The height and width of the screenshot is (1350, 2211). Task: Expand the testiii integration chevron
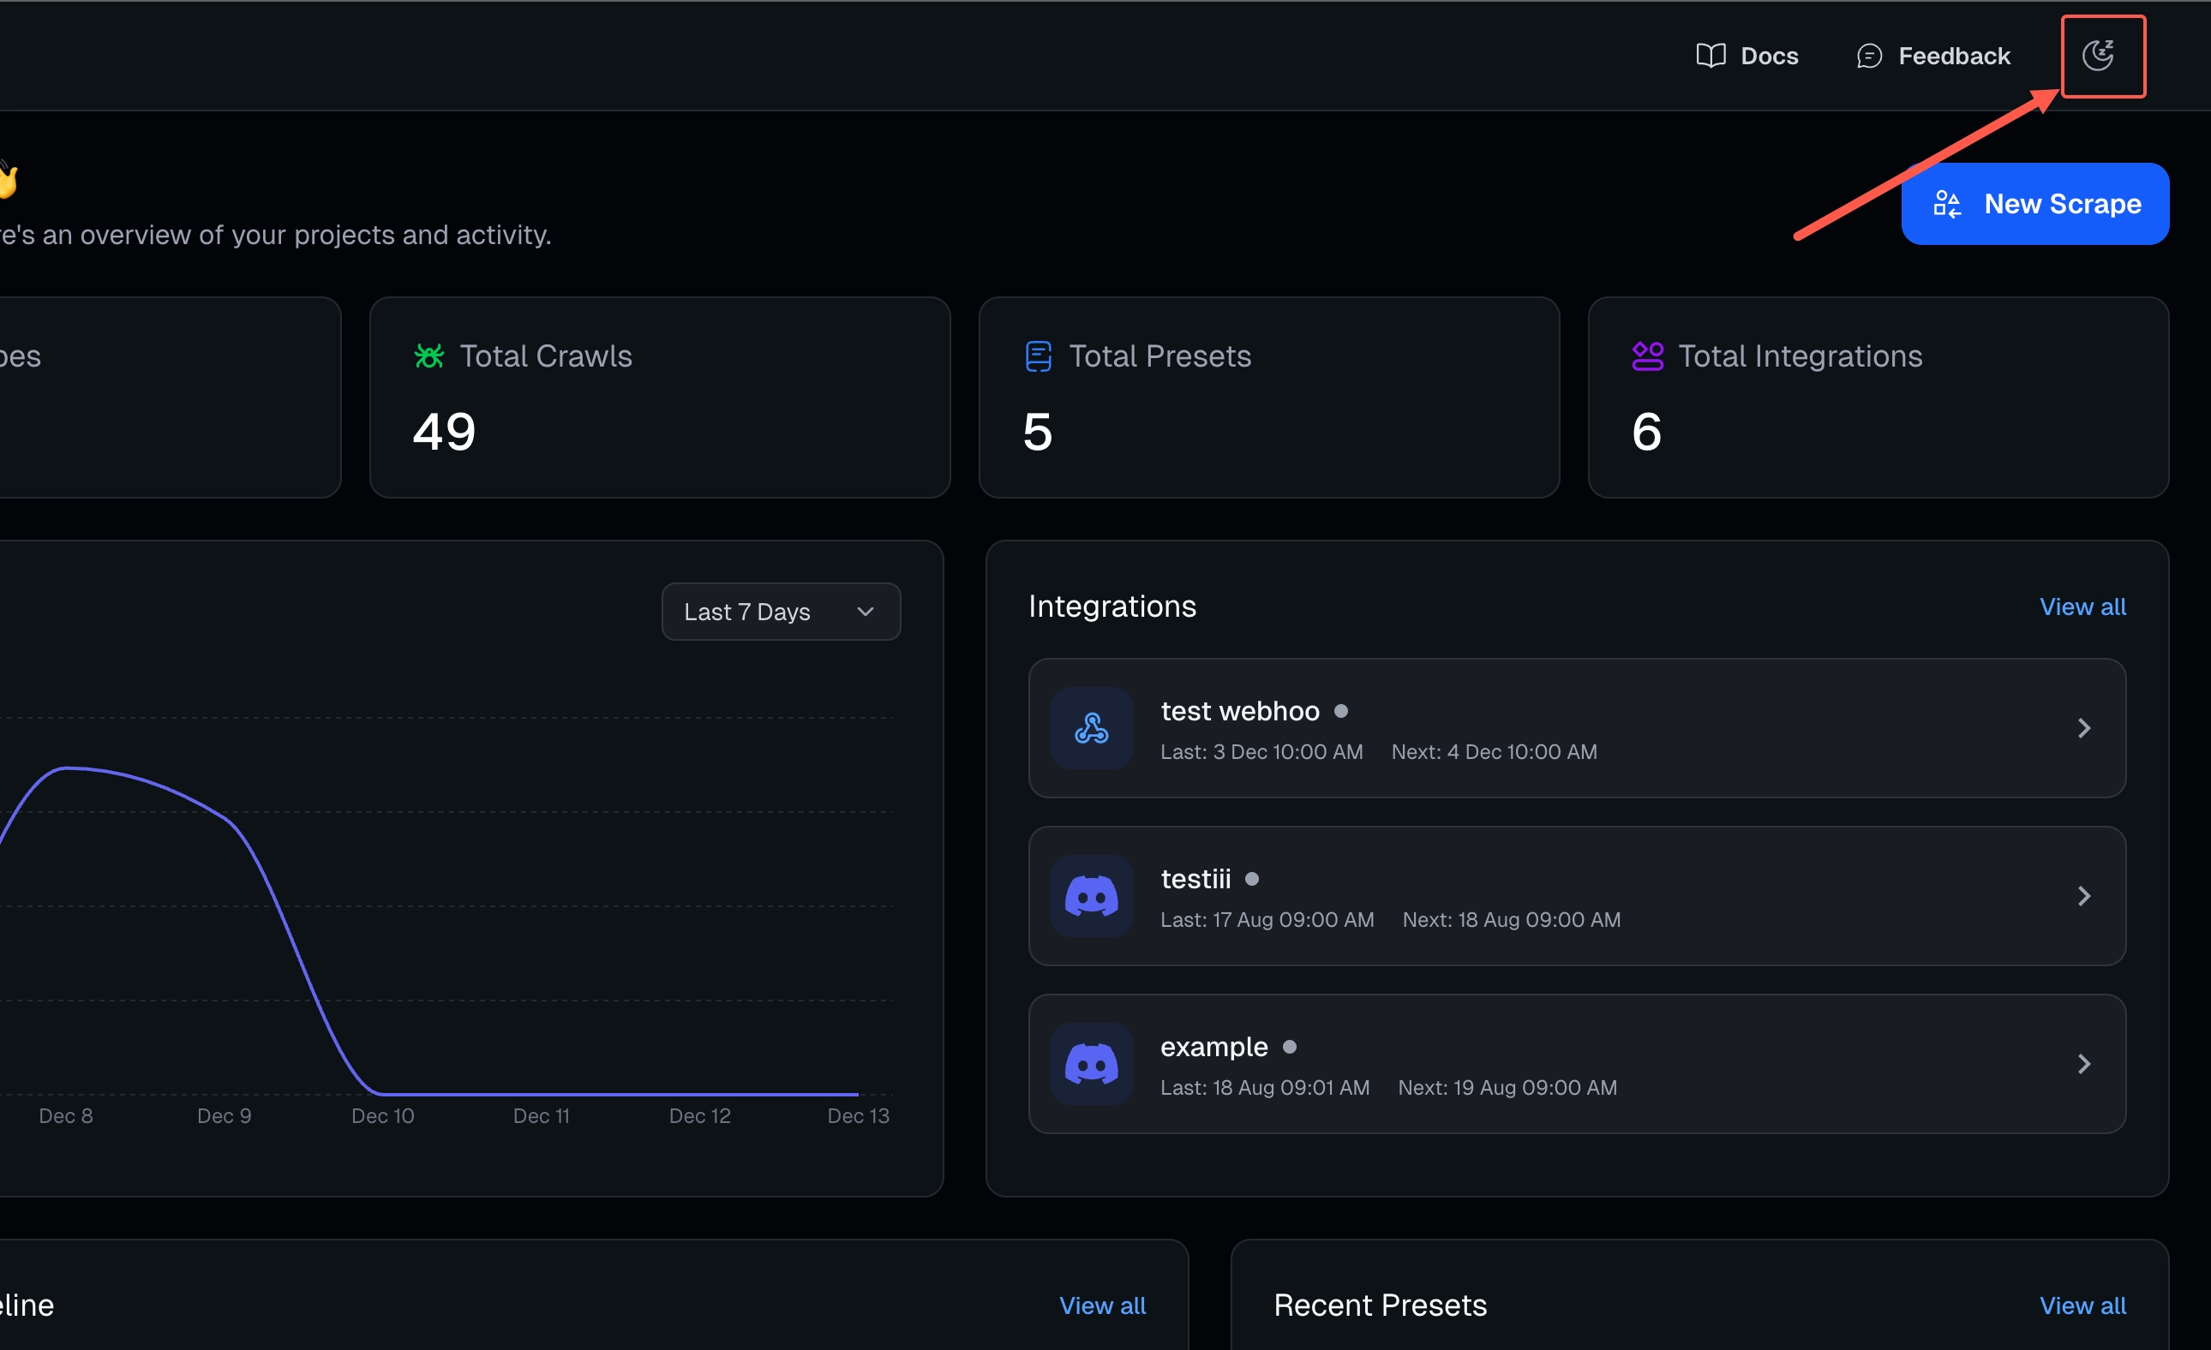pyautogui.click(x=2084, y=896)
